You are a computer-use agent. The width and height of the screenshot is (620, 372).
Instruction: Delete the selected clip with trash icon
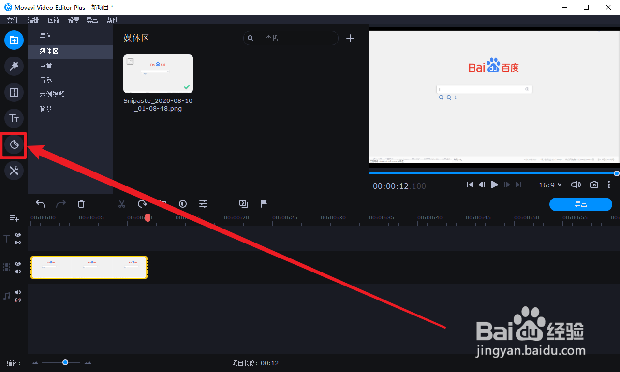tap(81, 204)
